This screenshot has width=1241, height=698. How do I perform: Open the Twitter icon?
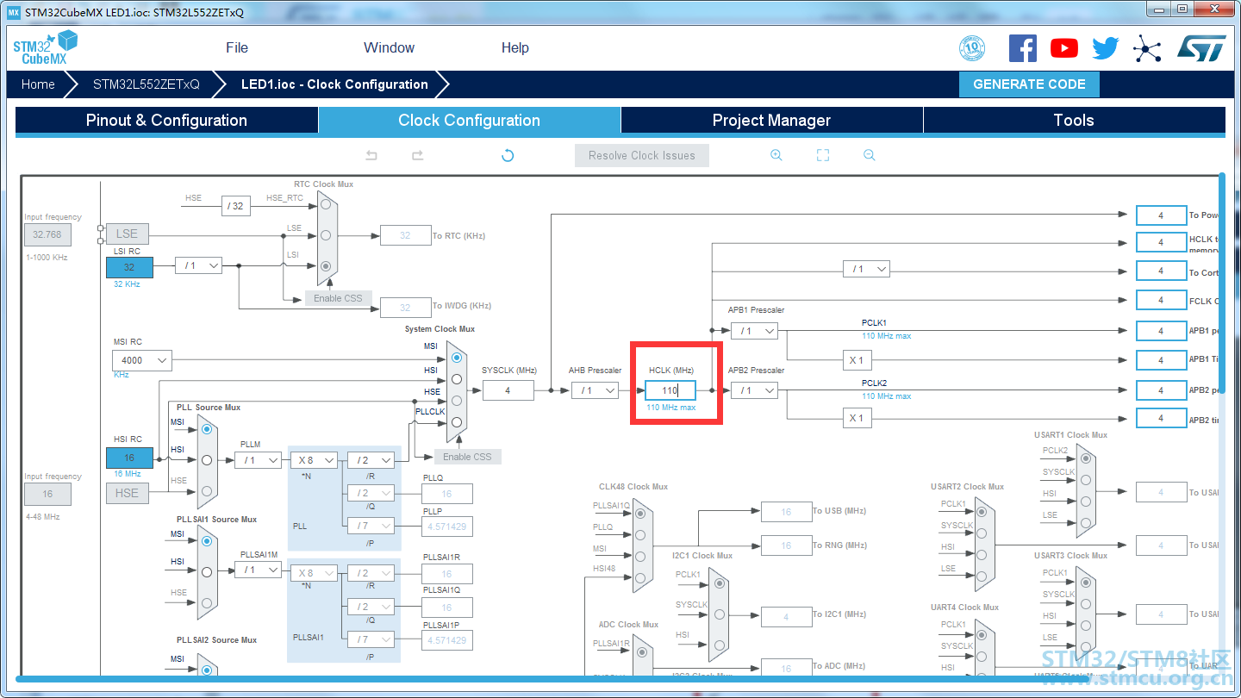point(1106,48)
